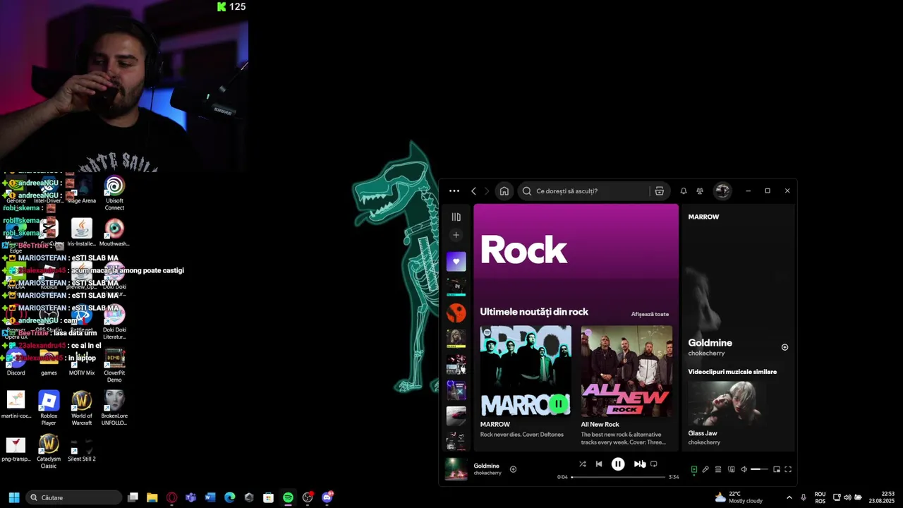Pause playback in player bar
The height and width of the screenshot is (508, 903).
tap(617, 464)
